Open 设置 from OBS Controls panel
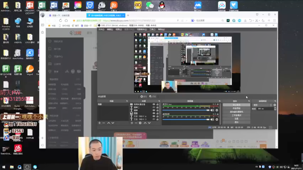Viewport: 303px width, 170px height. (x=236, y=119)
